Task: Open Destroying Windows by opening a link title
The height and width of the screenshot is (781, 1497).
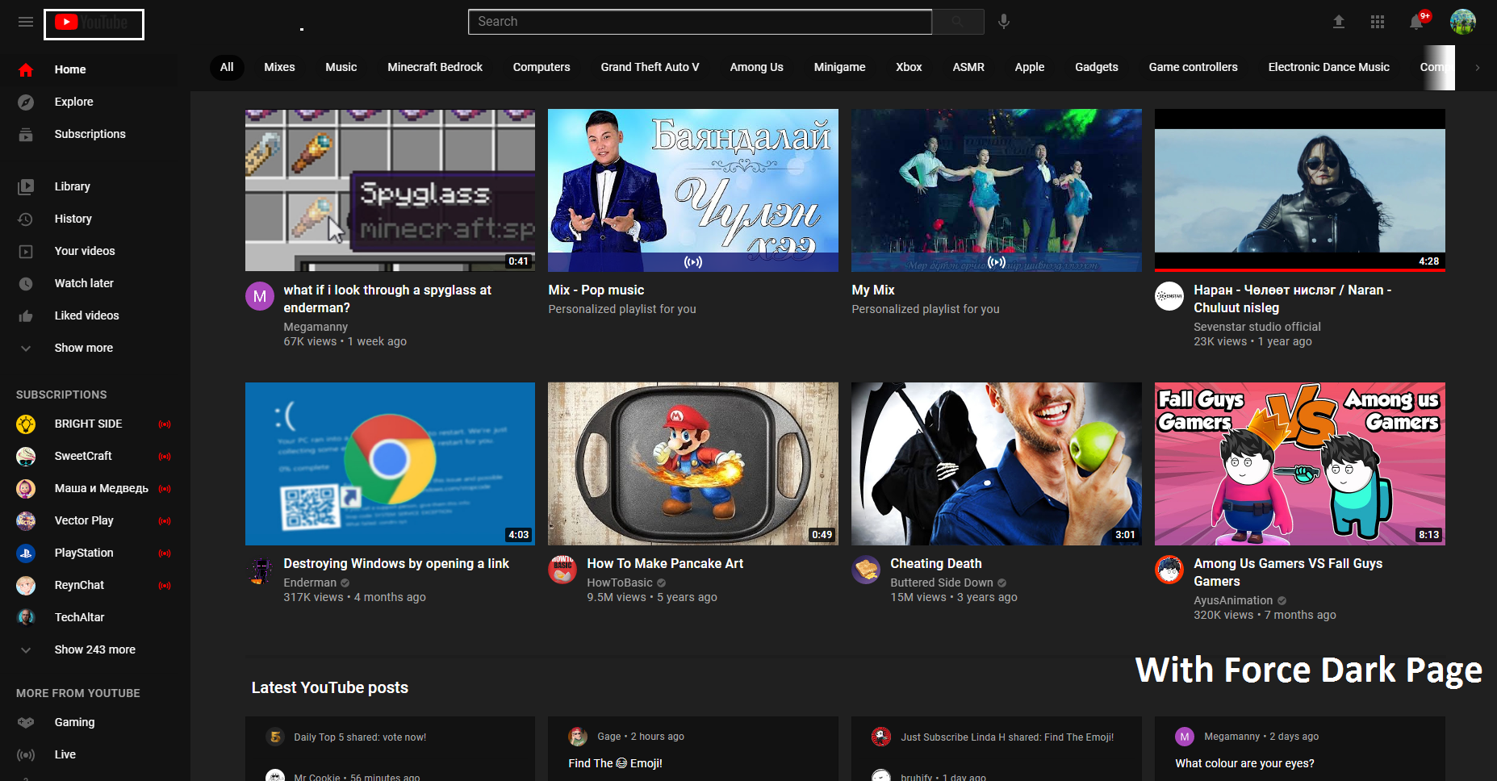Action: click(396, 563)
